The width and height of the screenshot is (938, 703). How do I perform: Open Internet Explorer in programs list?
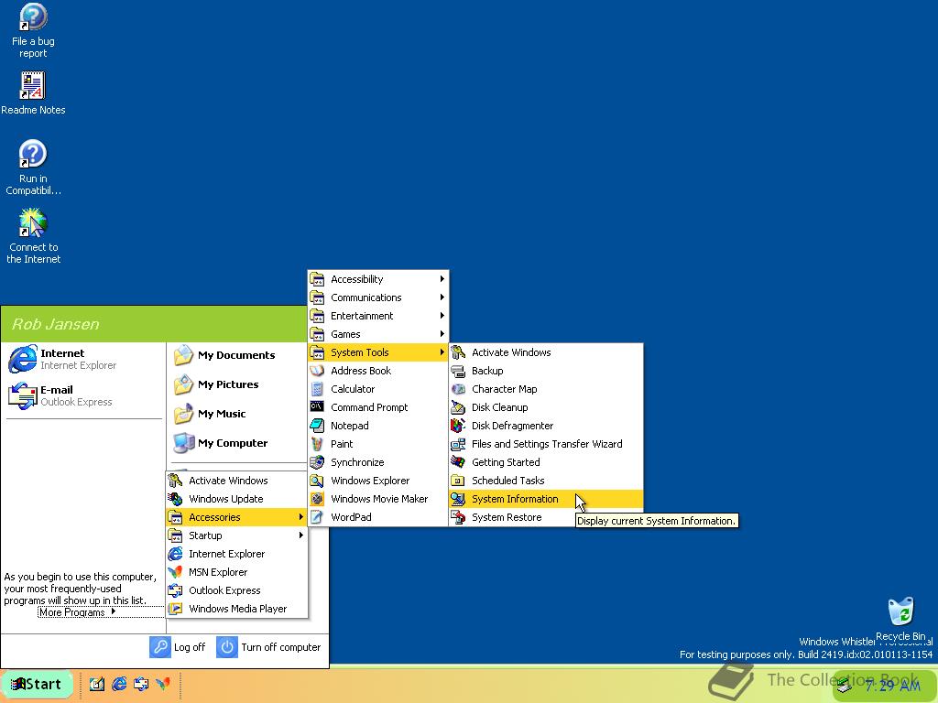[237, 554]
